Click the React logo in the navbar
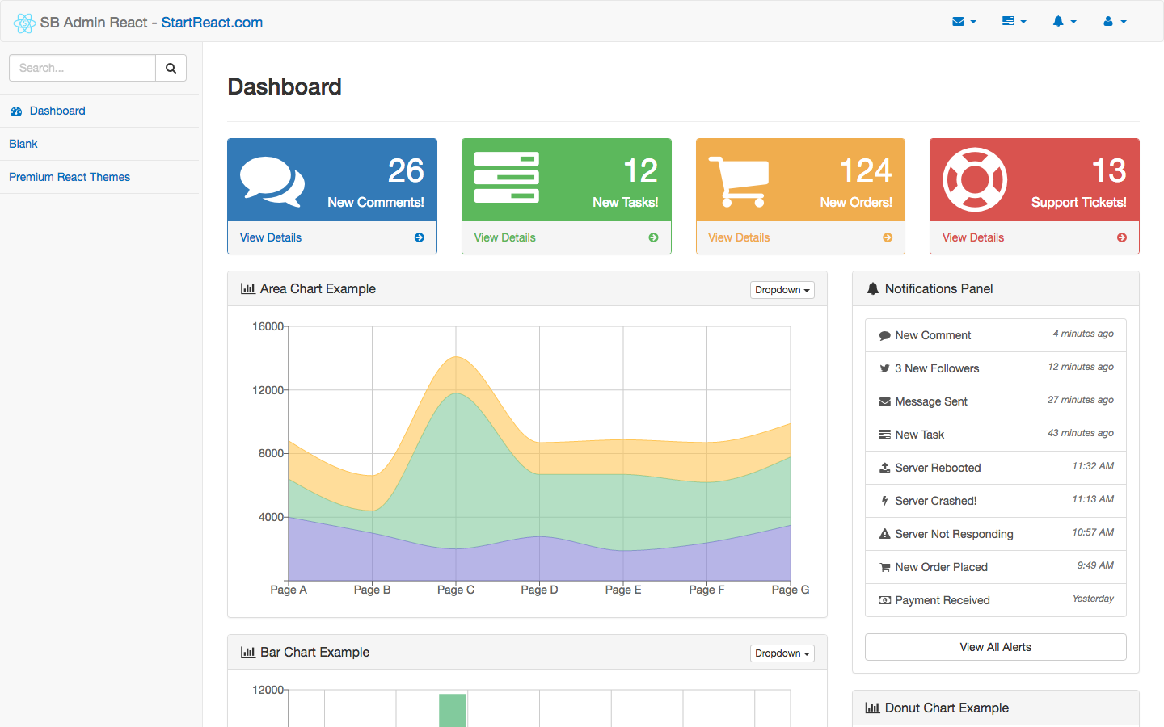 pos(24,23)
